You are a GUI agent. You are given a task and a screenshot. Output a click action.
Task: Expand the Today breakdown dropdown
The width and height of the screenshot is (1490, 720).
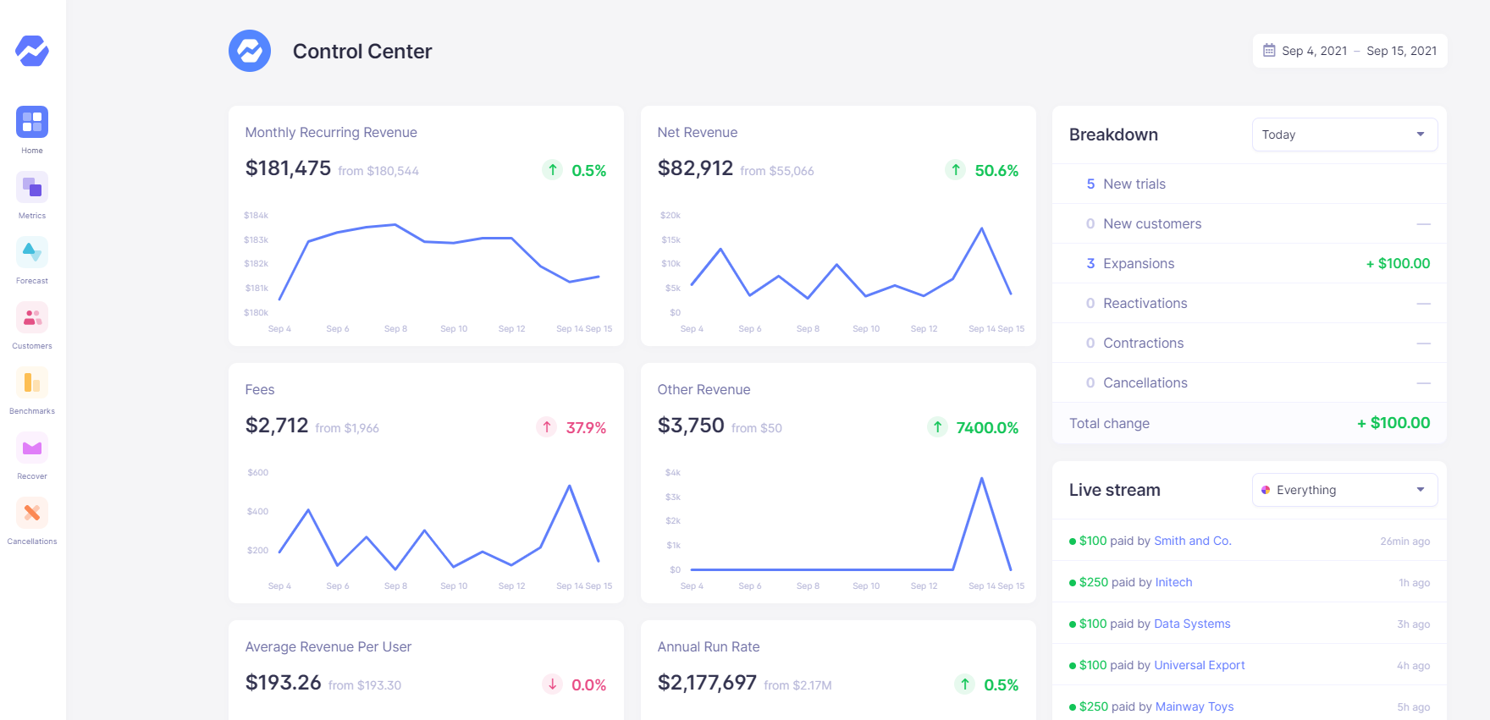click(x=1344, y=135)
